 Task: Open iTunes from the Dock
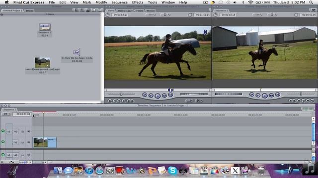89,171
